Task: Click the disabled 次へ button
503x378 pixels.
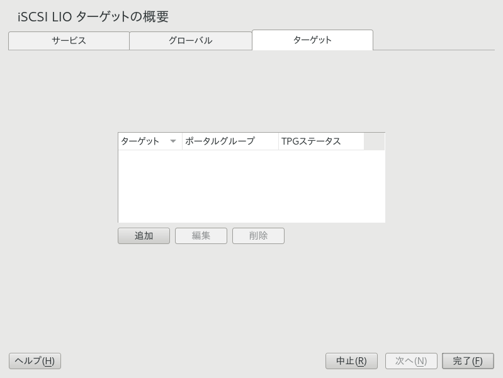Action: [411, 361]
